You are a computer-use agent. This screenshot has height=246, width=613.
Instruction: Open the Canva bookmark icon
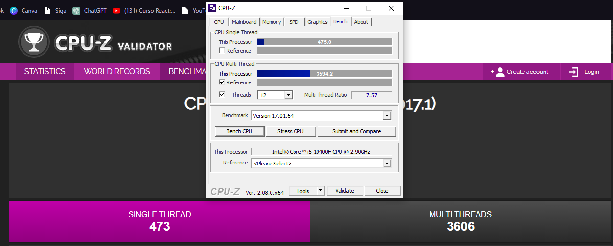click(14, 10)
